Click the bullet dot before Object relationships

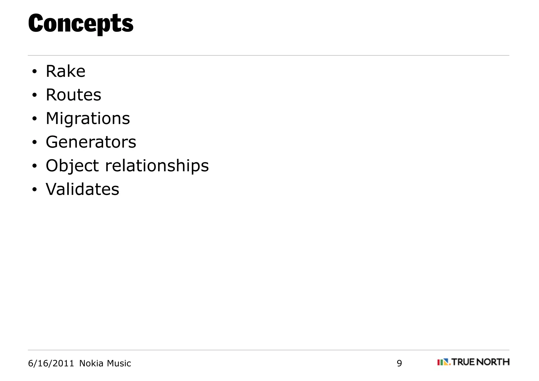[x=34, y=166]
